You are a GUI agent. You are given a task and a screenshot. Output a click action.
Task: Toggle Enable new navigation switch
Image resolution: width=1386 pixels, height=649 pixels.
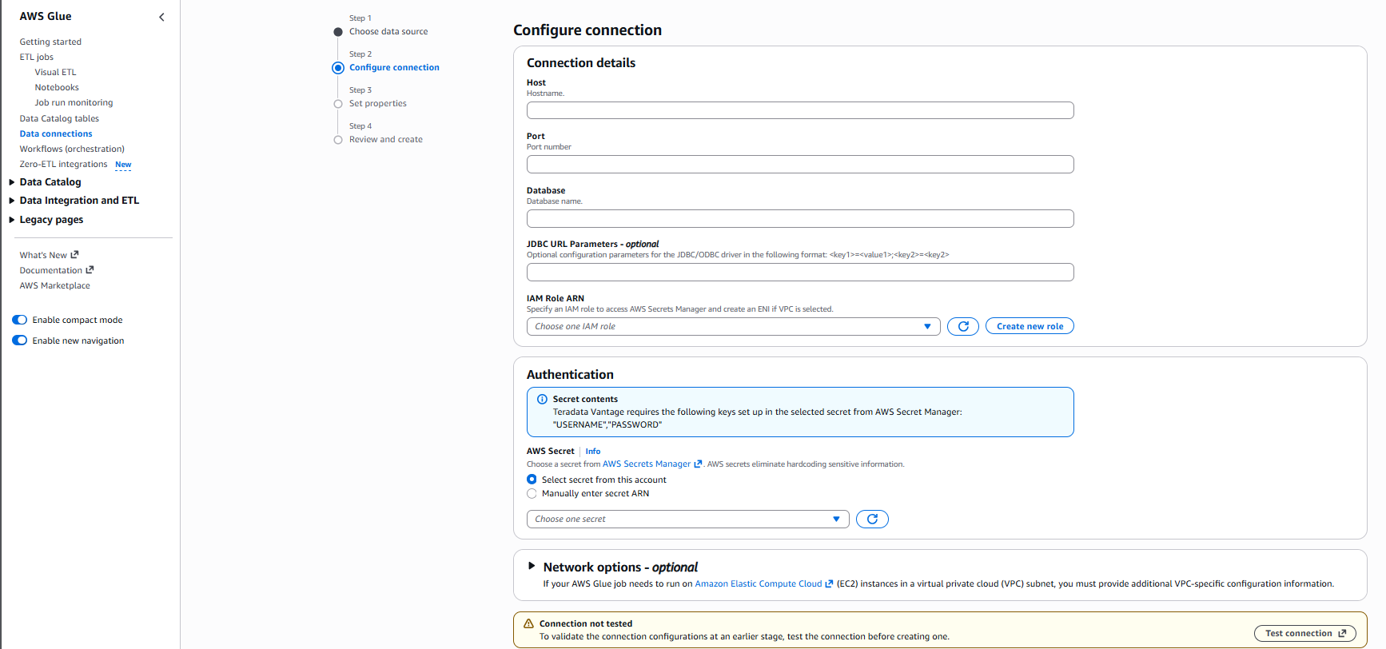tap(20, 340)
